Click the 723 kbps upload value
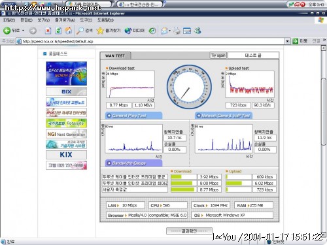This screenshot has height=245, width=327. click(238, 105)
